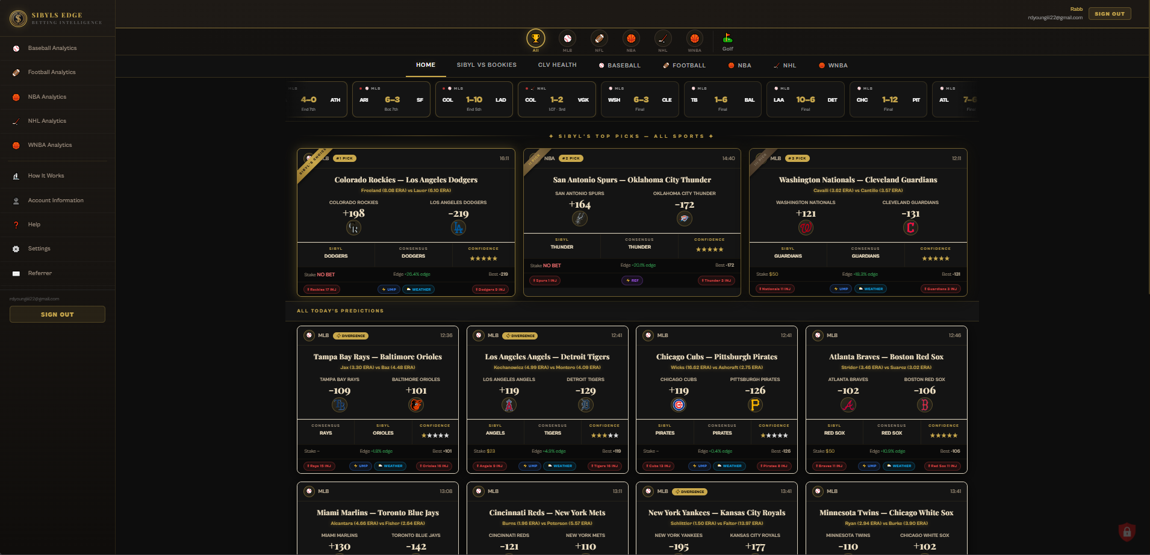The image size is (1150, 555).
Task: Click the Sign Out button in sidebar
Action: click(x=57, y=314)
